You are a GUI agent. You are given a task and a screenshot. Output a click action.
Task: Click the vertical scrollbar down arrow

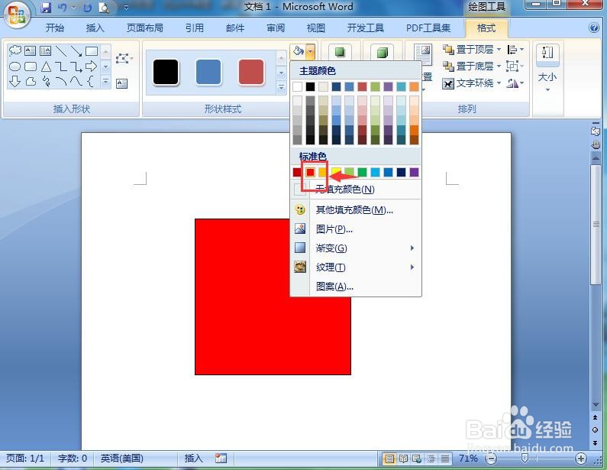click(x=596, y=405)
